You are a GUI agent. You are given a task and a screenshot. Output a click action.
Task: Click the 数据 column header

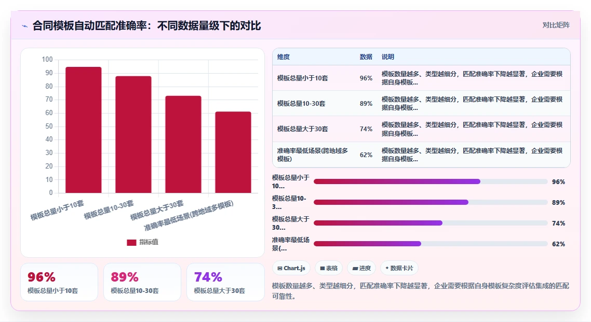(x=366, y=57)
